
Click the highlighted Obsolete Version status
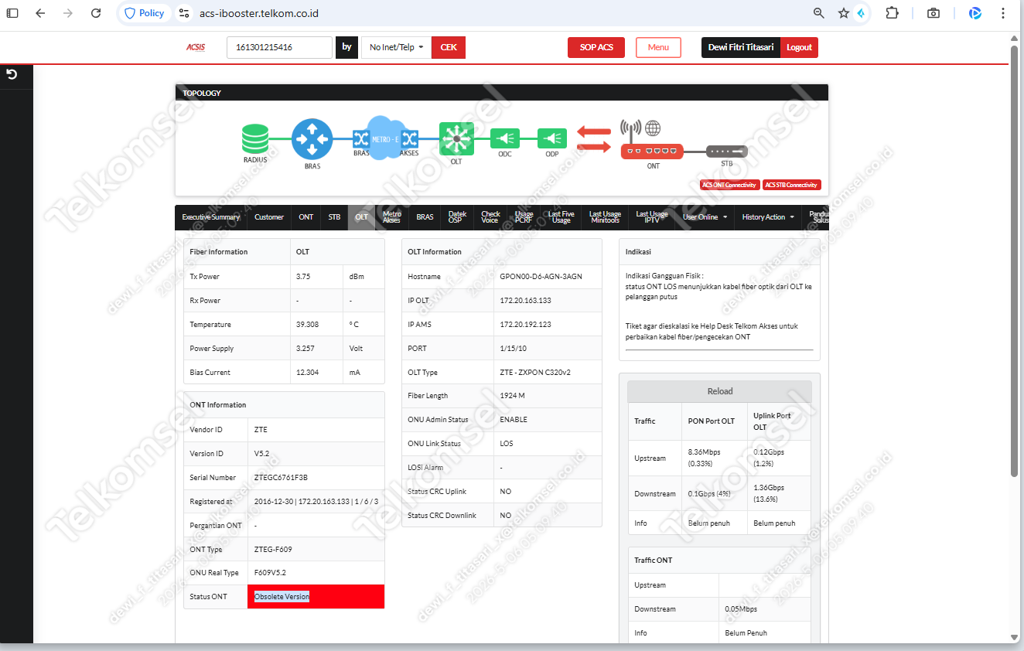(x=282, y=597)
